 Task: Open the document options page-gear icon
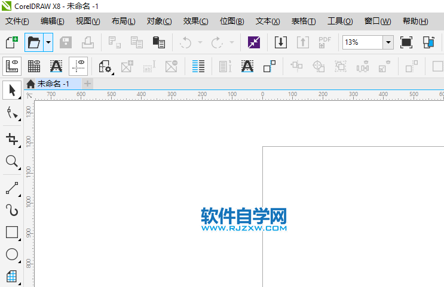(105, 66)
